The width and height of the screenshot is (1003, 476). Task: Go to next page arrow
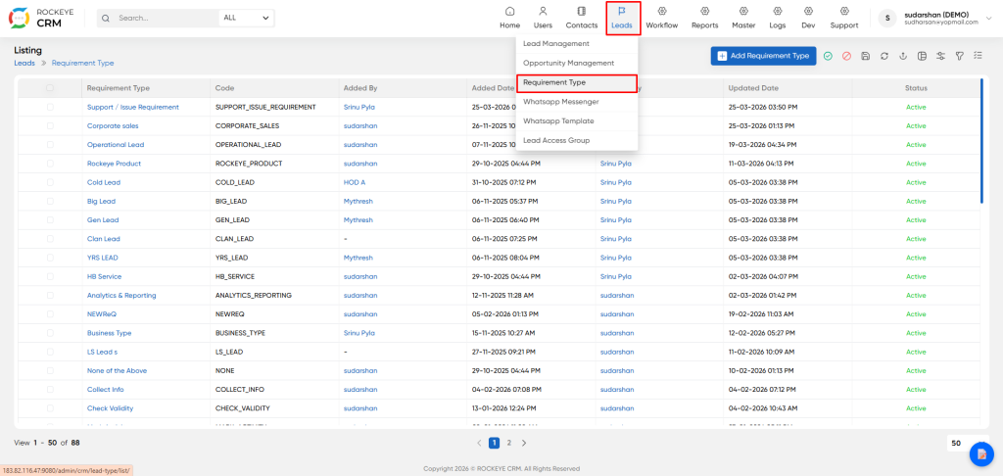(524, 443)
